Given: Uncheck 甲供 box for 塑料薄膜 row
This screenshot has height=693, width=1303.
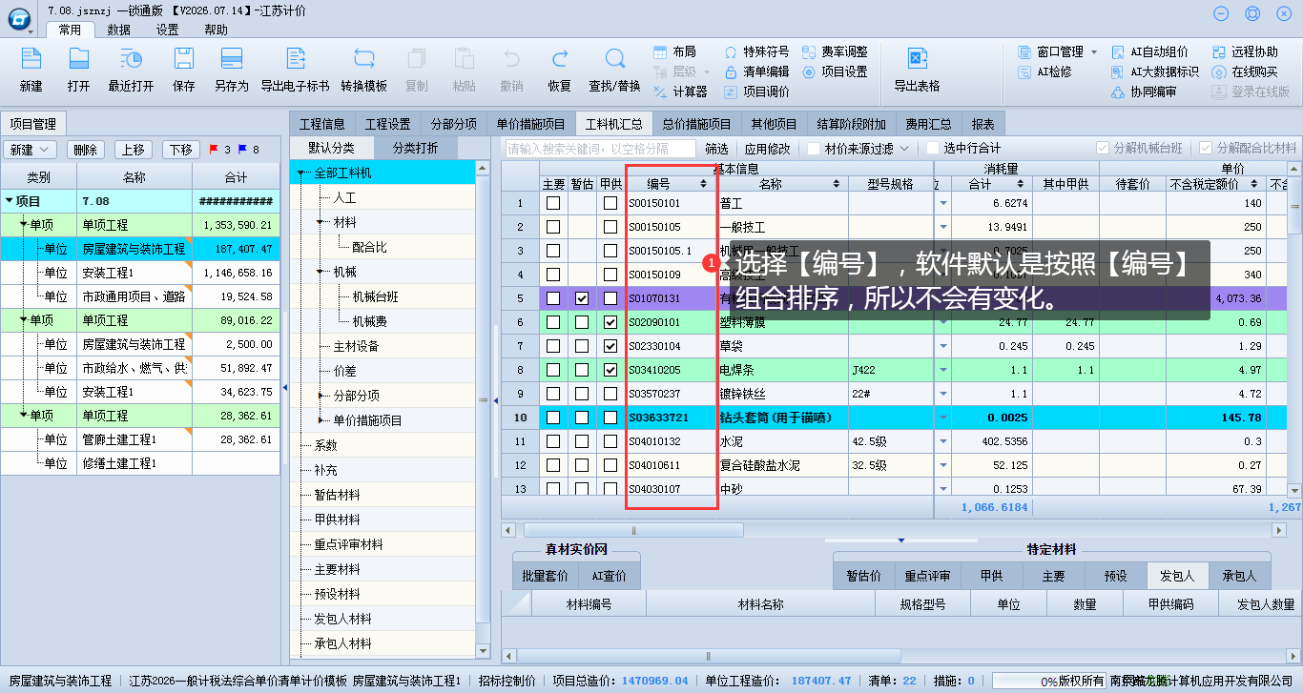Looking at the screenshot, I should tap(610, 322).
